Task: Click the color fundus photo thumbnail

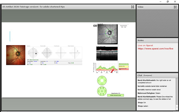Action: [16, 55]
